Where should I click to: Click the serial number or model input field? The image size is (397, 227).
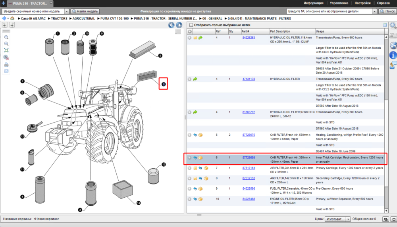click(33, 12)
